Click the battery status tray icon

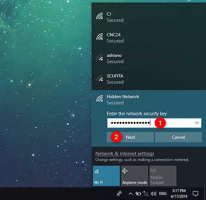tap(138, 194)
